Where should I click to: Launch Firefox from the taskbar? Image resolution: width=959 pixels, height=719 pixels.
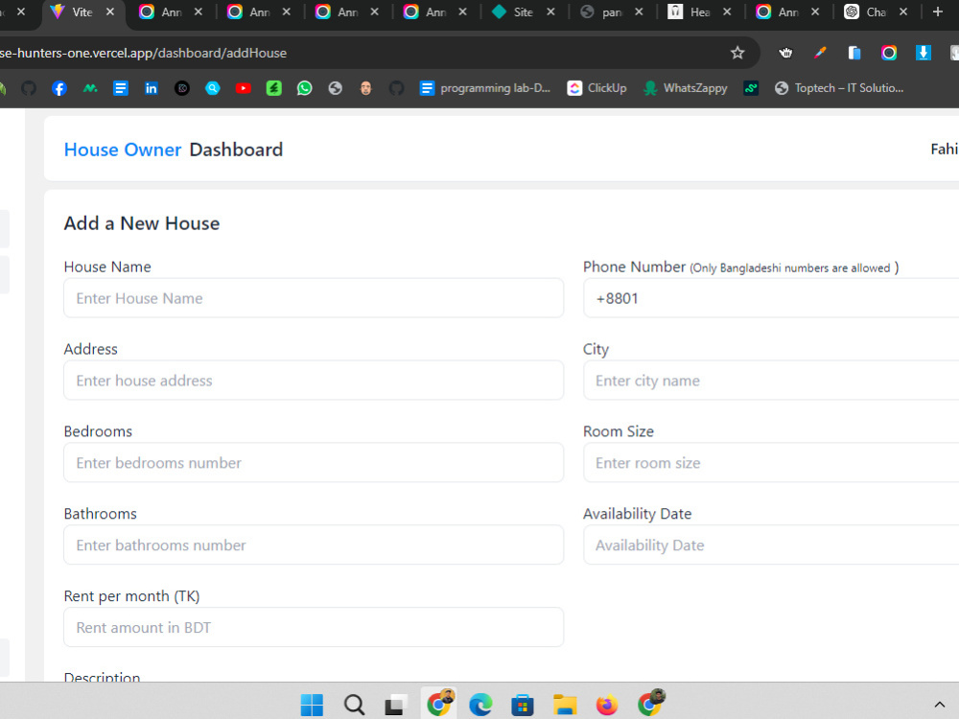point(607,705)
